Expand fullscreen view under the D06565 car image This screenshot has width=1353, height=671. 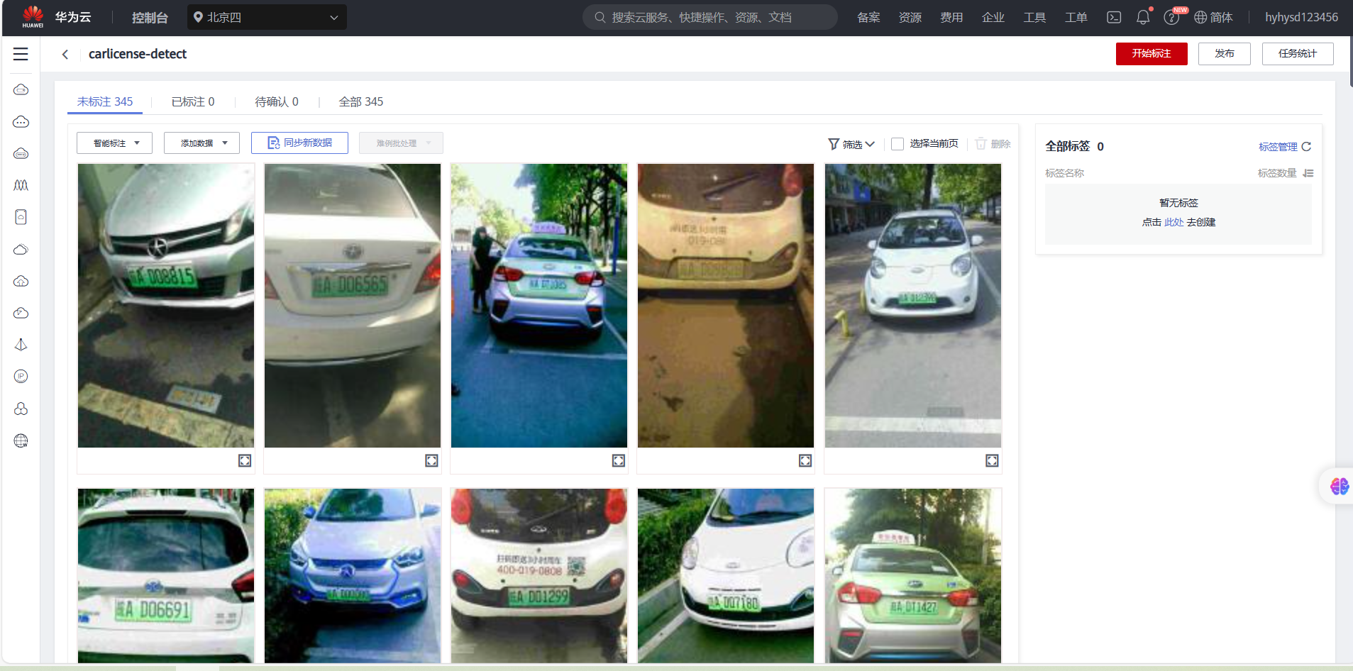click(x=431, y=461)
